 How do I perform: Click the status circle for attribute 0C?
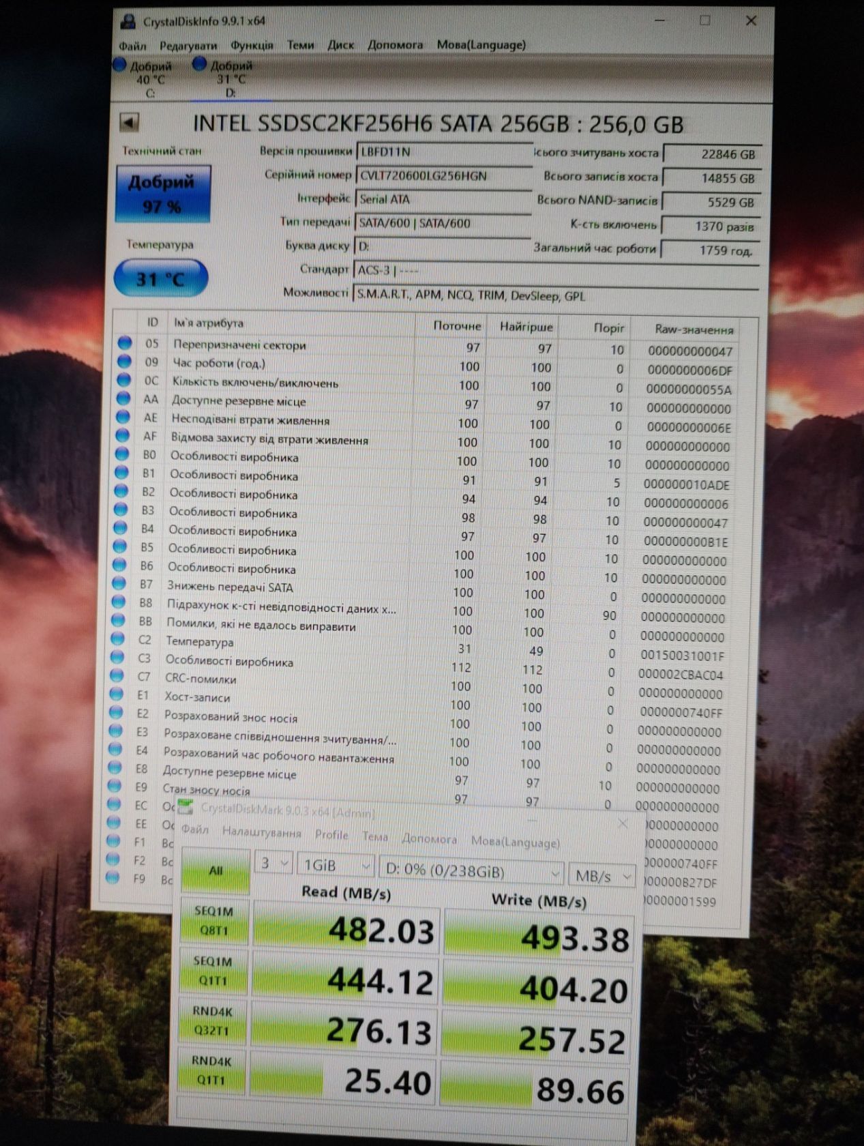pos(124,380)
